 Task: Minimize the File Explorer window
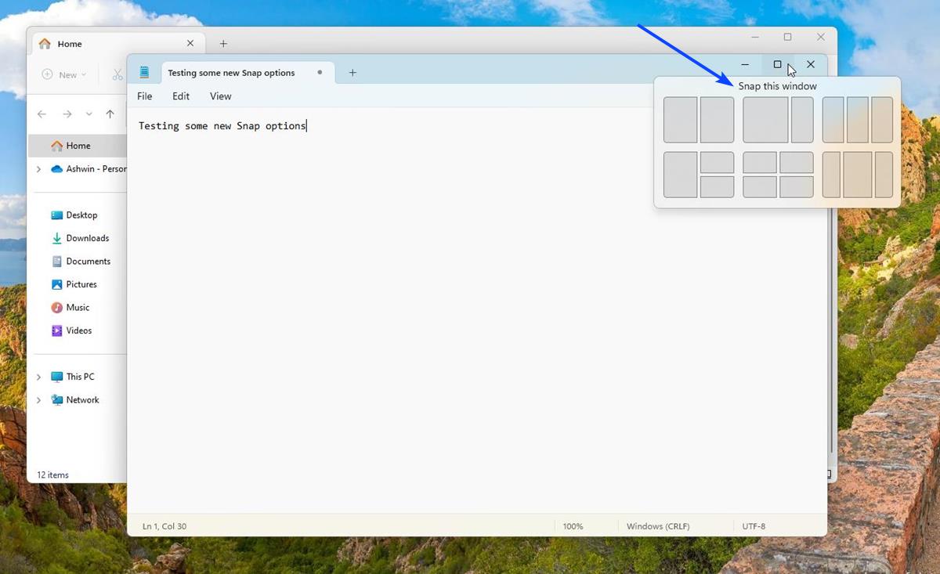755,37
